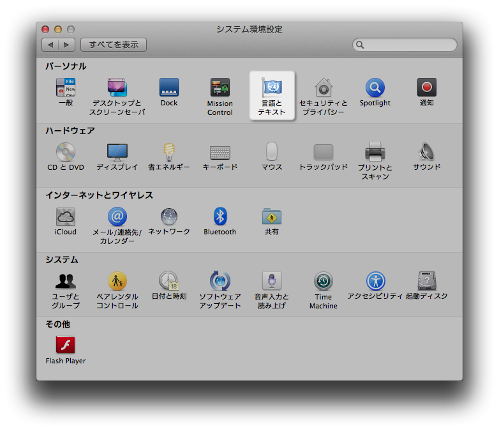Go back with the left arrow button

[50, 45]
